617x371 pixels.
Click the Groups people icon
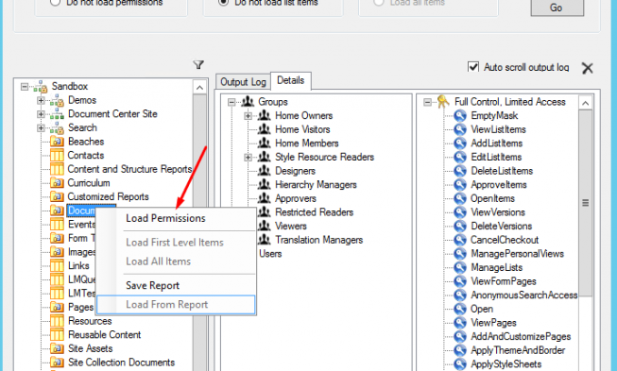[248, 102]
